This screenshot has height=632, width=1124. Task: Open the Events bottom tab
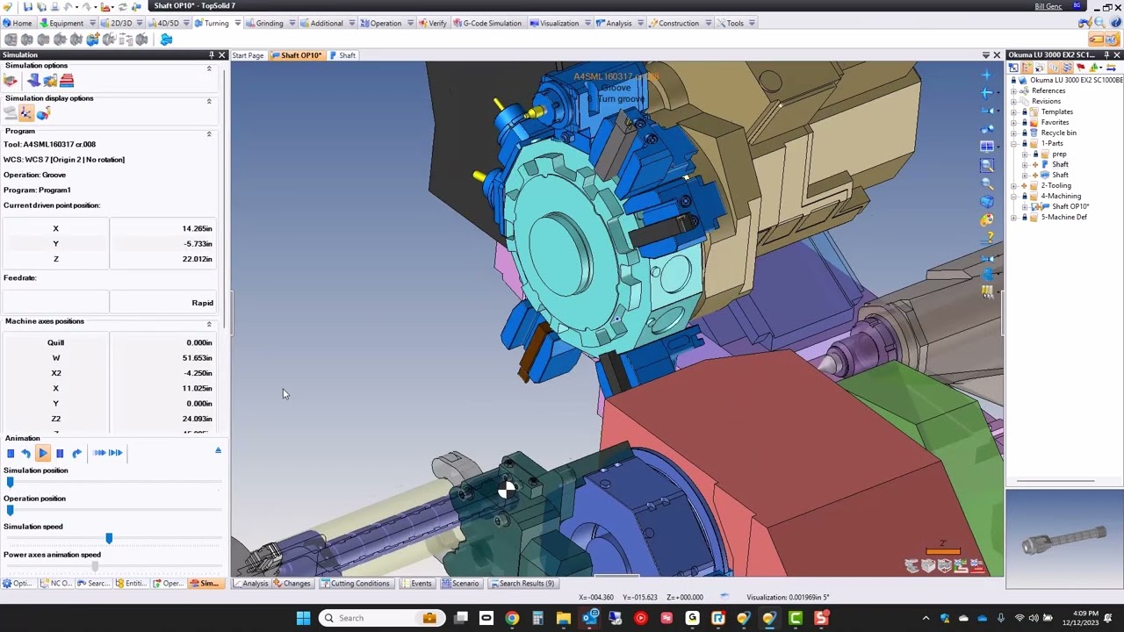[x=416, y=583]
